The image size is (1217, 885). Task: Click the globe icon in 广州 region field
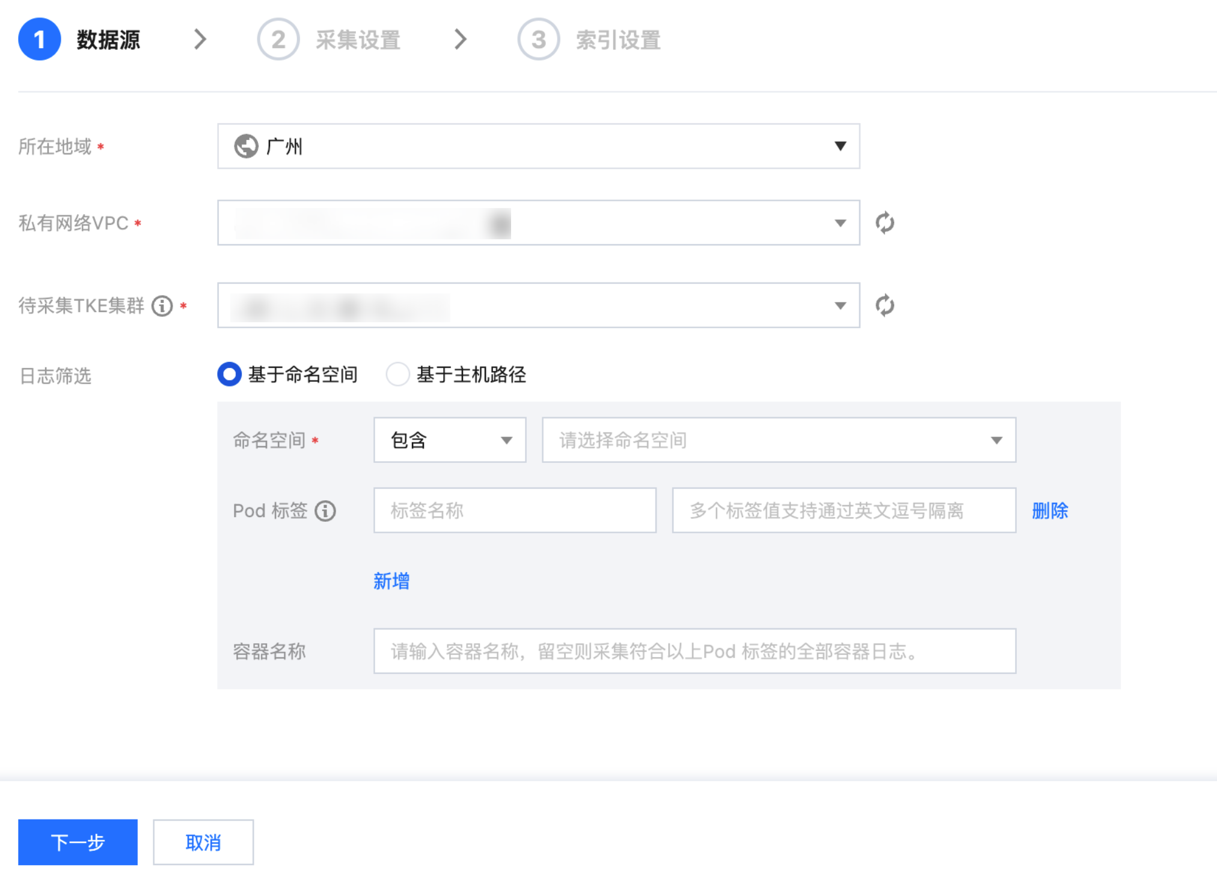[x=246, y=146]
